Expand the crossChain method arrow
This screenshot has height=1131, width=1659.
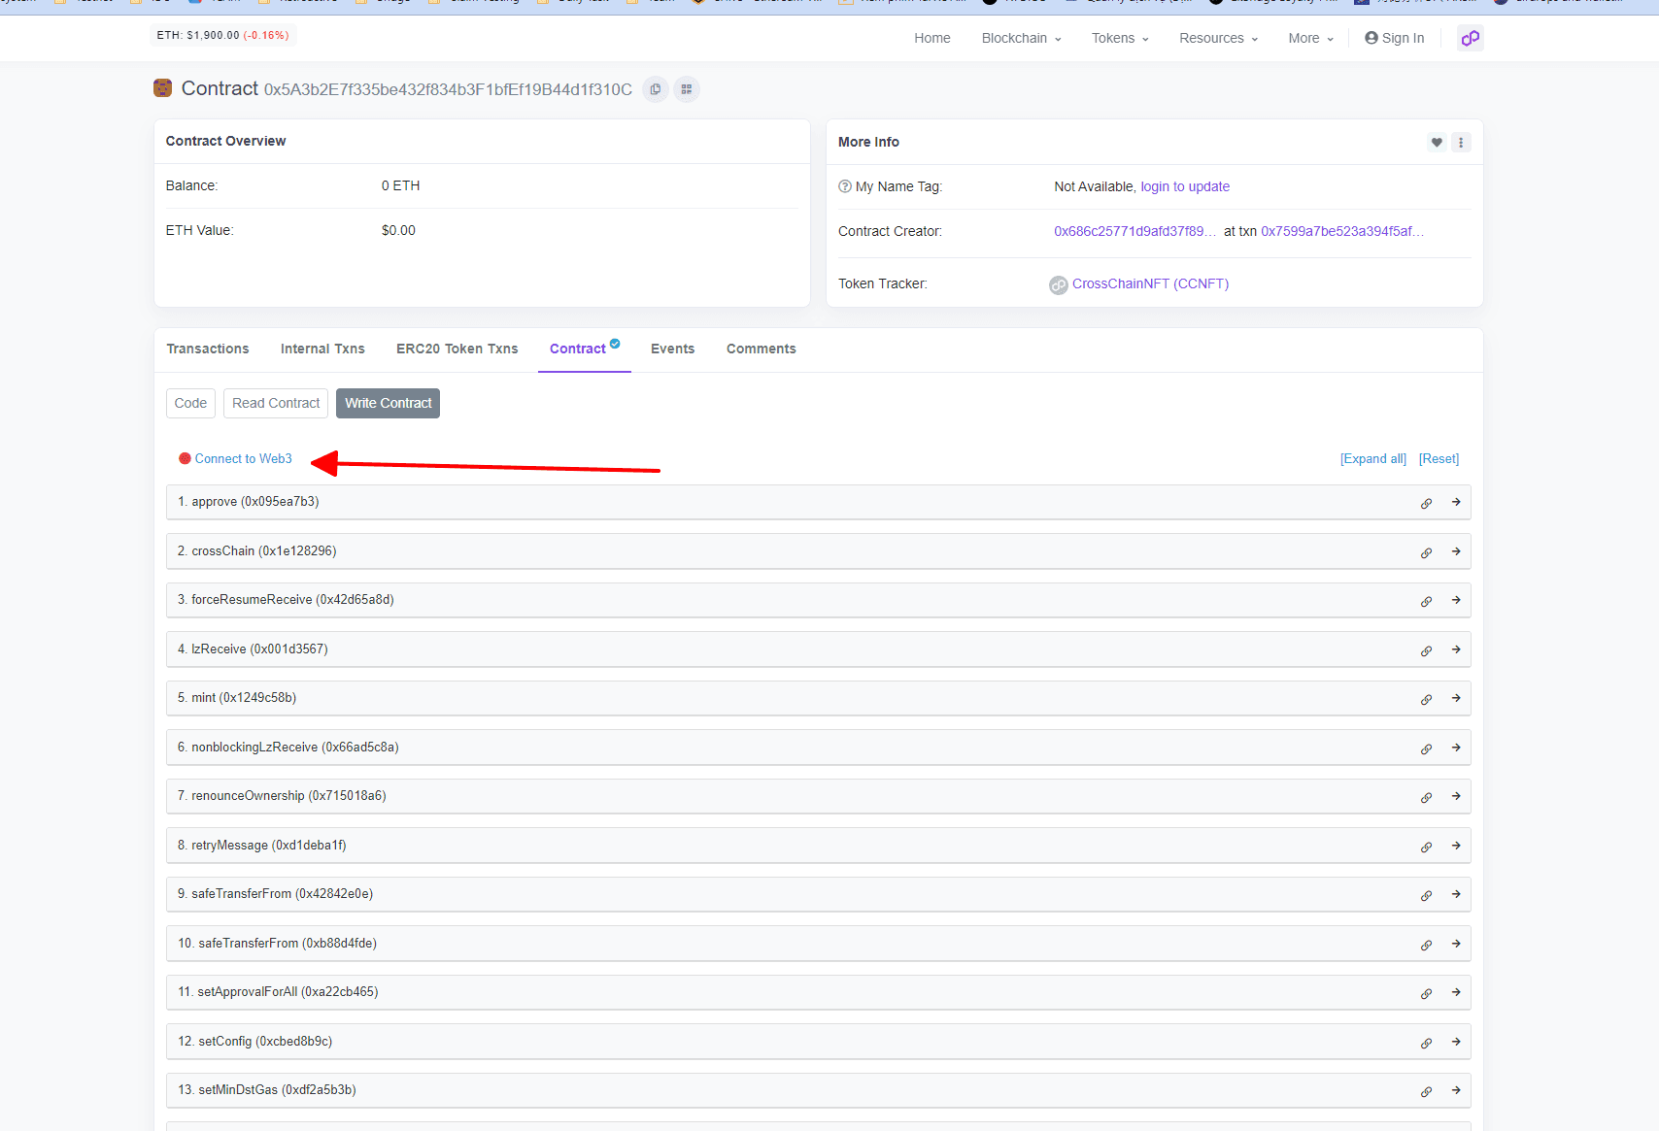point(1456,551)
